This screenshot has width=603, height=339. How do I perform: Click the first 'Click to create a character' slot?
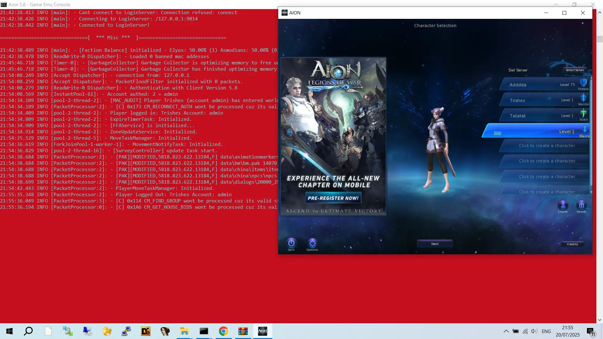(545, 146)
